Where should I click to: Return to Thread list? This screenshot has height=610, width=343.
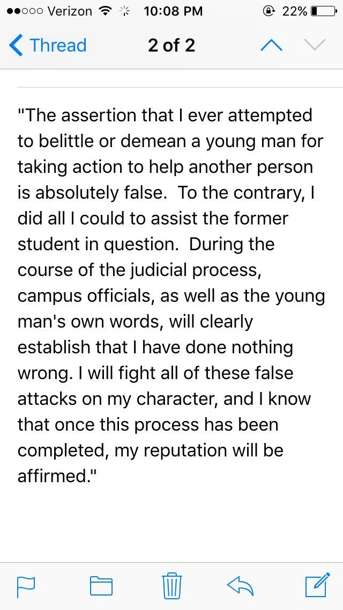pos(47,46)
